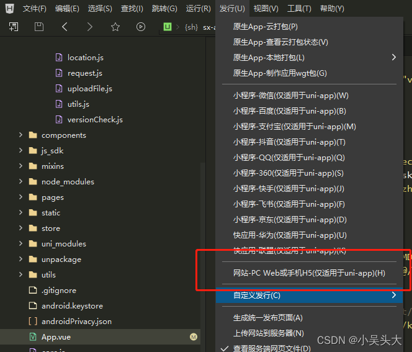This screenshot has width=412, height=352.
Task: Expand the static folder
Action: pos(20,212)
